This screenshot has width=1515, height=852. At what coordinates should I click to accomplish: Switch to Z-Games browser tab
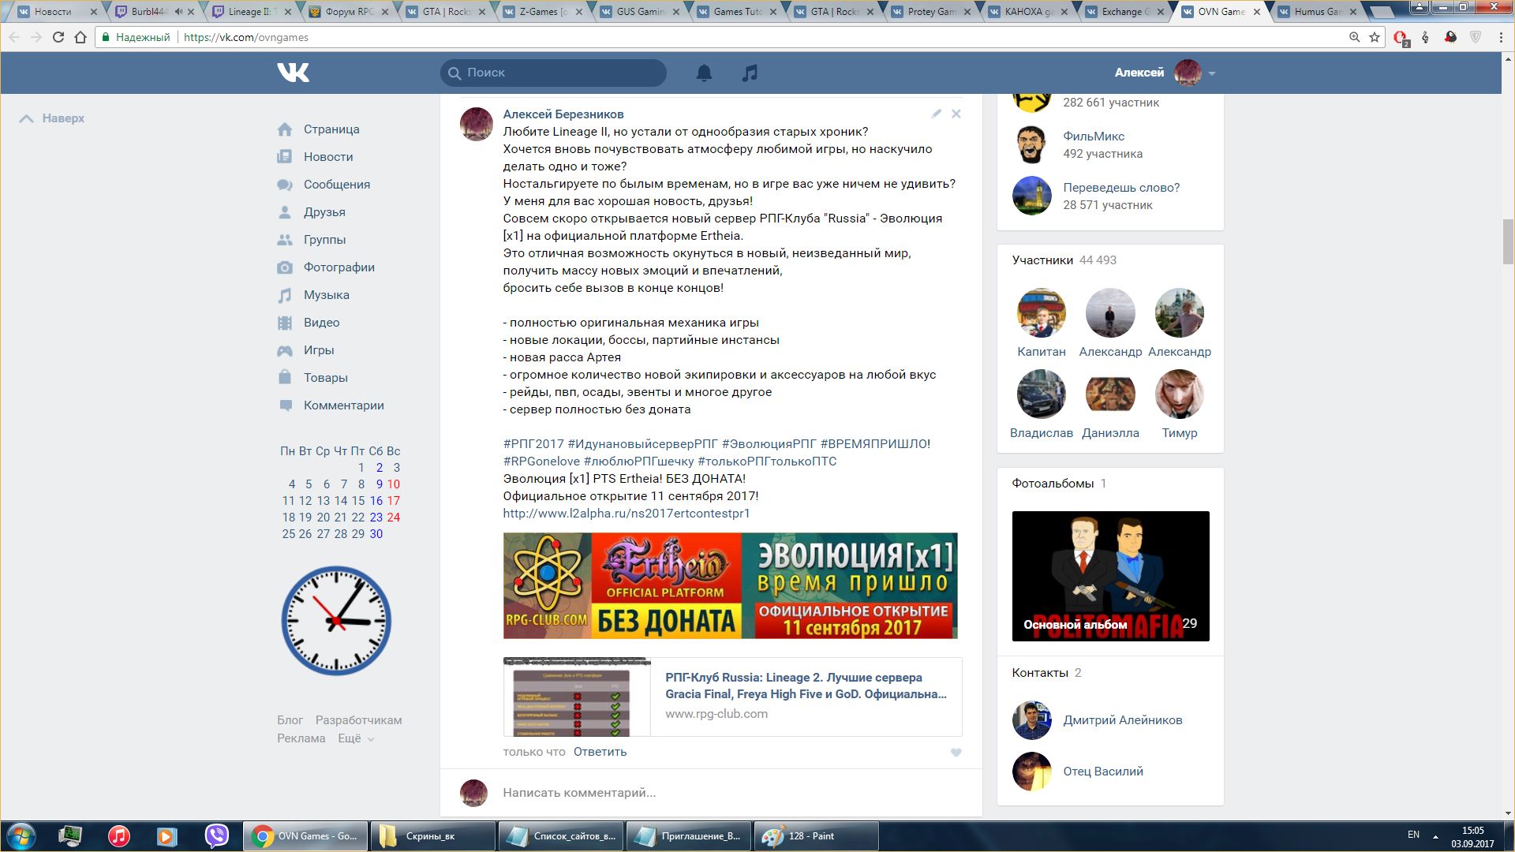[543, 12]
